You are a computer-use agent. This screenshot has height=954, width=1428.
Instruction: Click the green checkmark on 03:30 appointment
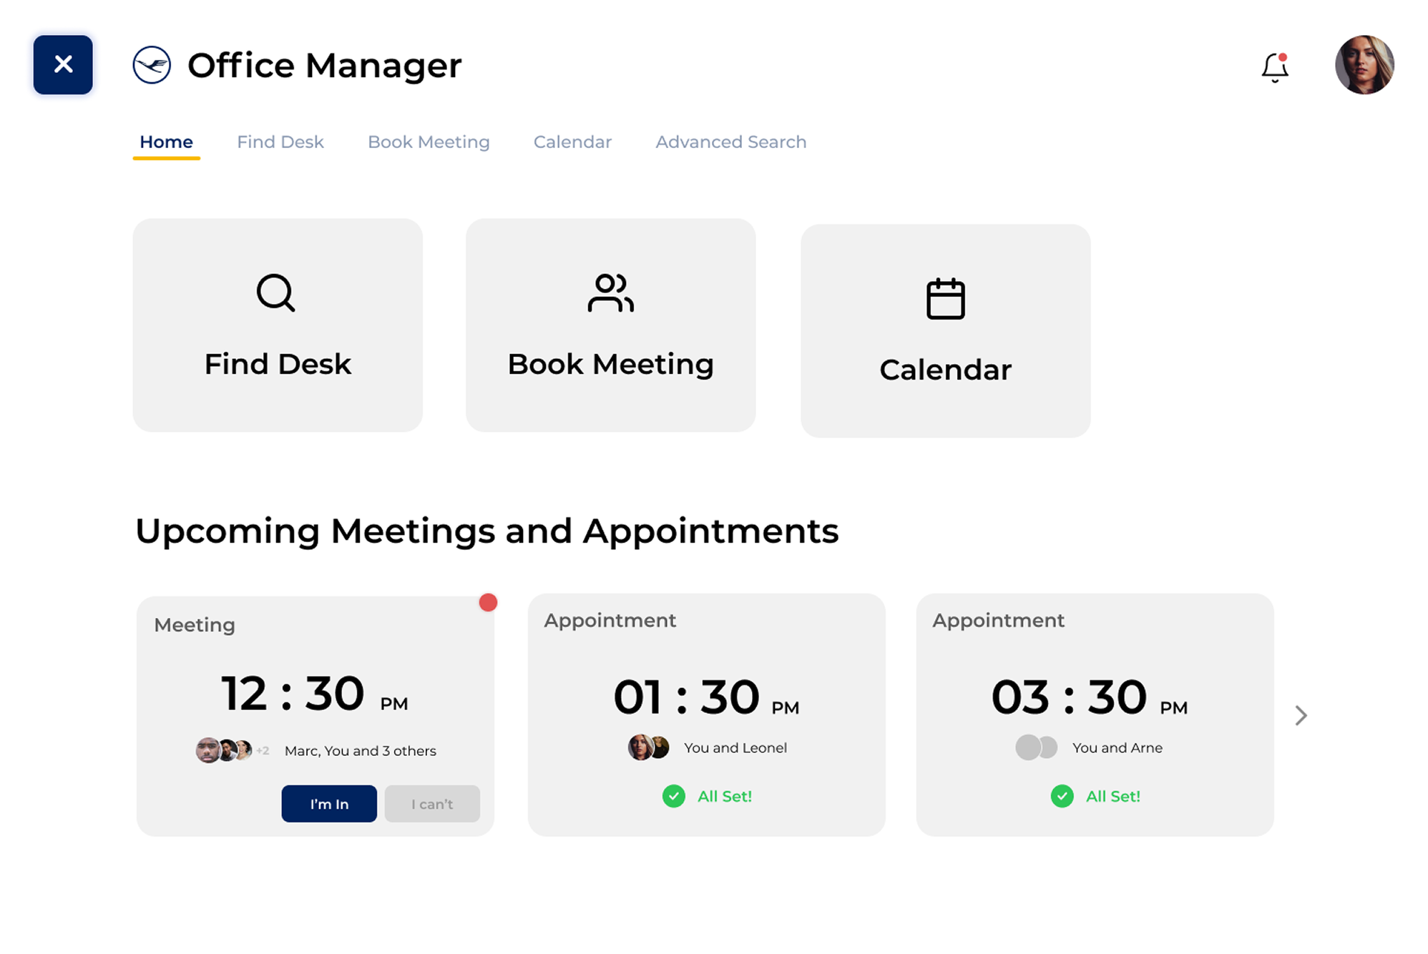click(x=1062, y=796)
